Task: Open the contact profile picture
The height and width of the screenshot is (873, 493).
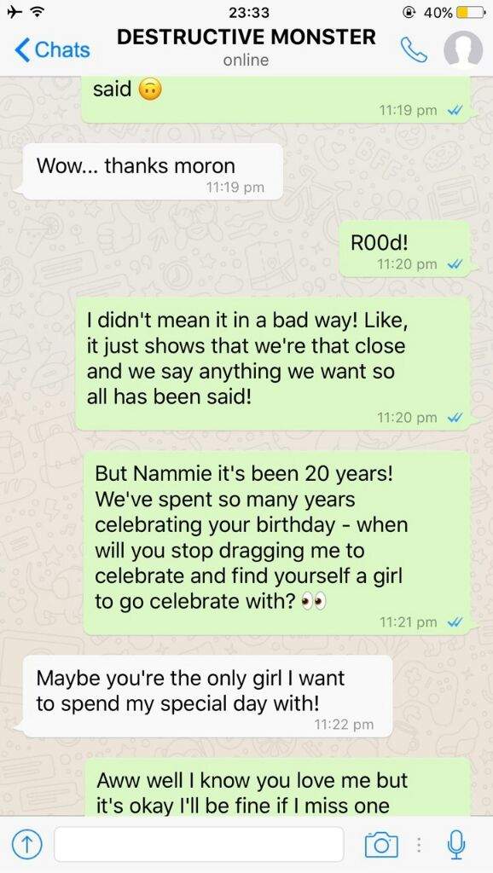Action: click(463, 49)
